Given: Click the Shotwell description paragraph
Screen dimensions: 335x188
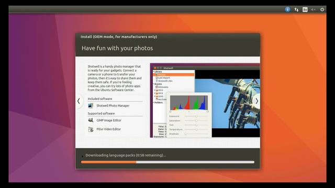Looking at the screenshot, I should (x=115, y=78).
